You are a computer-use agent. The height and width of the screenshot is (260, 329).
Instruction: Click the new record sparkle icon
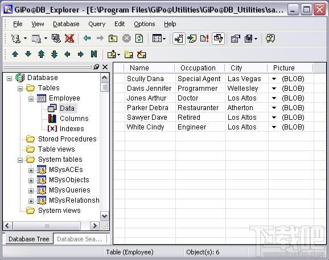(129, 54)
